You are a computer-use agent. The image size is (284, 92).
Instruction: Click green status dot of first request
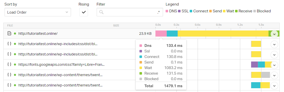(15, 34)
